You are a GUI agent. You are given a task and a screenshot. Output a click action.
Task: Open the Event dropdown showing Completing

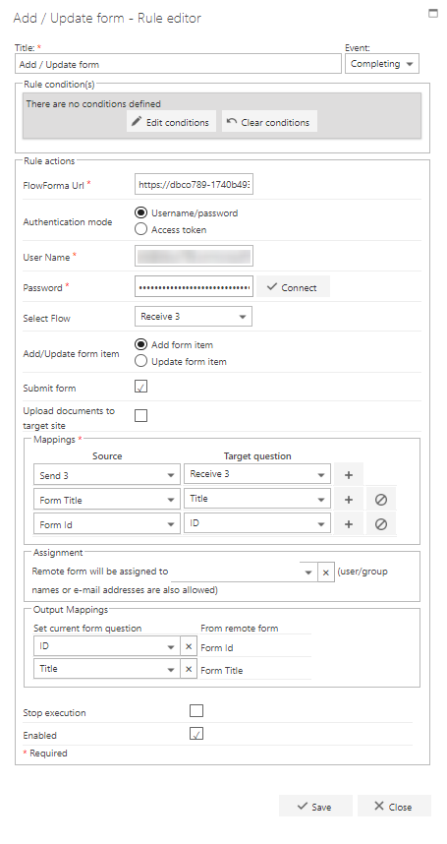[382, 64]
